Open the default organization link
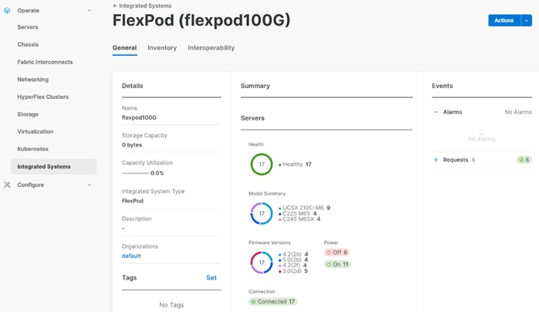Image resolution: width=539 pixels, height=312 pixels. pyautogui.click(x=131, y=256)
